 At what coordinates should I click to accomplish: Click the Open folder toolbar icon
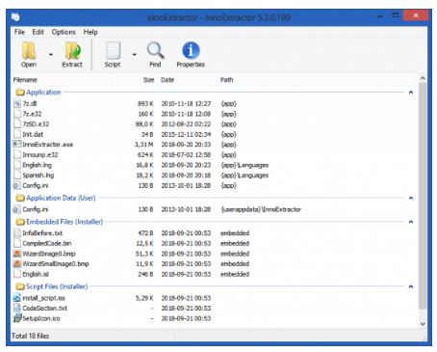coord(29,51)
